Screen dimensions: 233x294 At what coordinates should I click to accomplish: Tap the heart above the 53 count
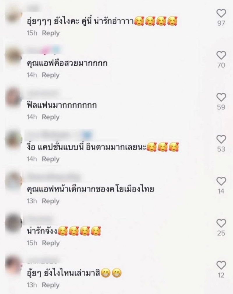pos(221,139)
